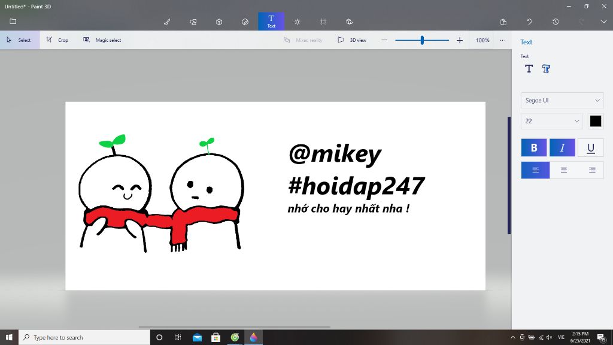613x345 pixels.
Task: Toggle Italic formatting
Action: click(x=562, y=147)
